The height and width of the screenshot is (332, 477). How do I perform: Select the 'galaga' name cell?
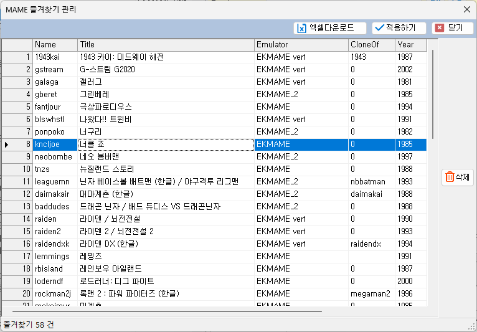[55, 82]
